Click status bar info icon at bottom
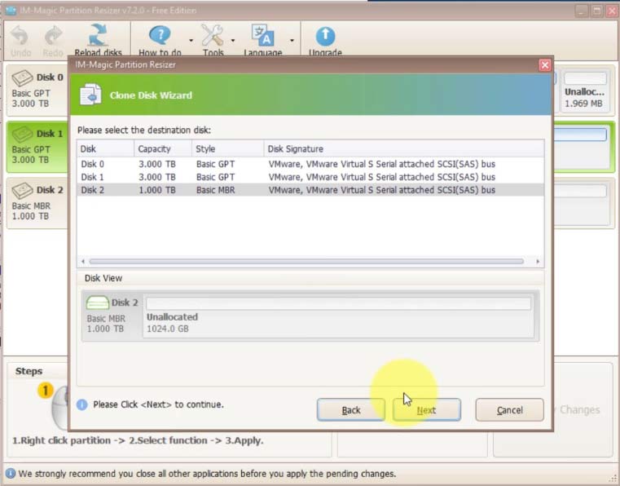The height and width of the screenshot is (486, 620). point(11,473)
